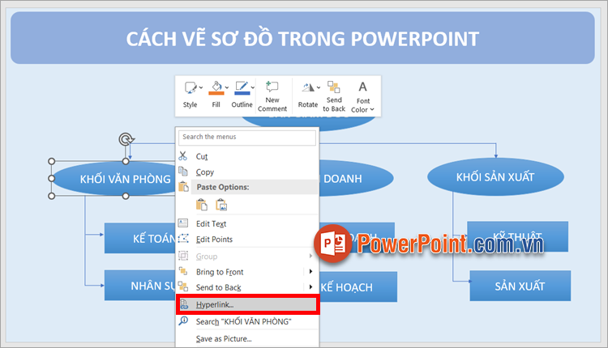Open the Rotate dropdown arrow
The height and width of the screenshot is (348, 608).
coord(319,88)
